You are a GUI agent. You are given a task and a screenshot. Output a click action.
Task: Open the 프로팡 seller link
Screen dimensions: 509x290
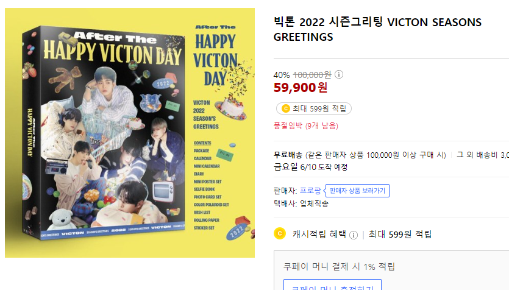(310, 191)
